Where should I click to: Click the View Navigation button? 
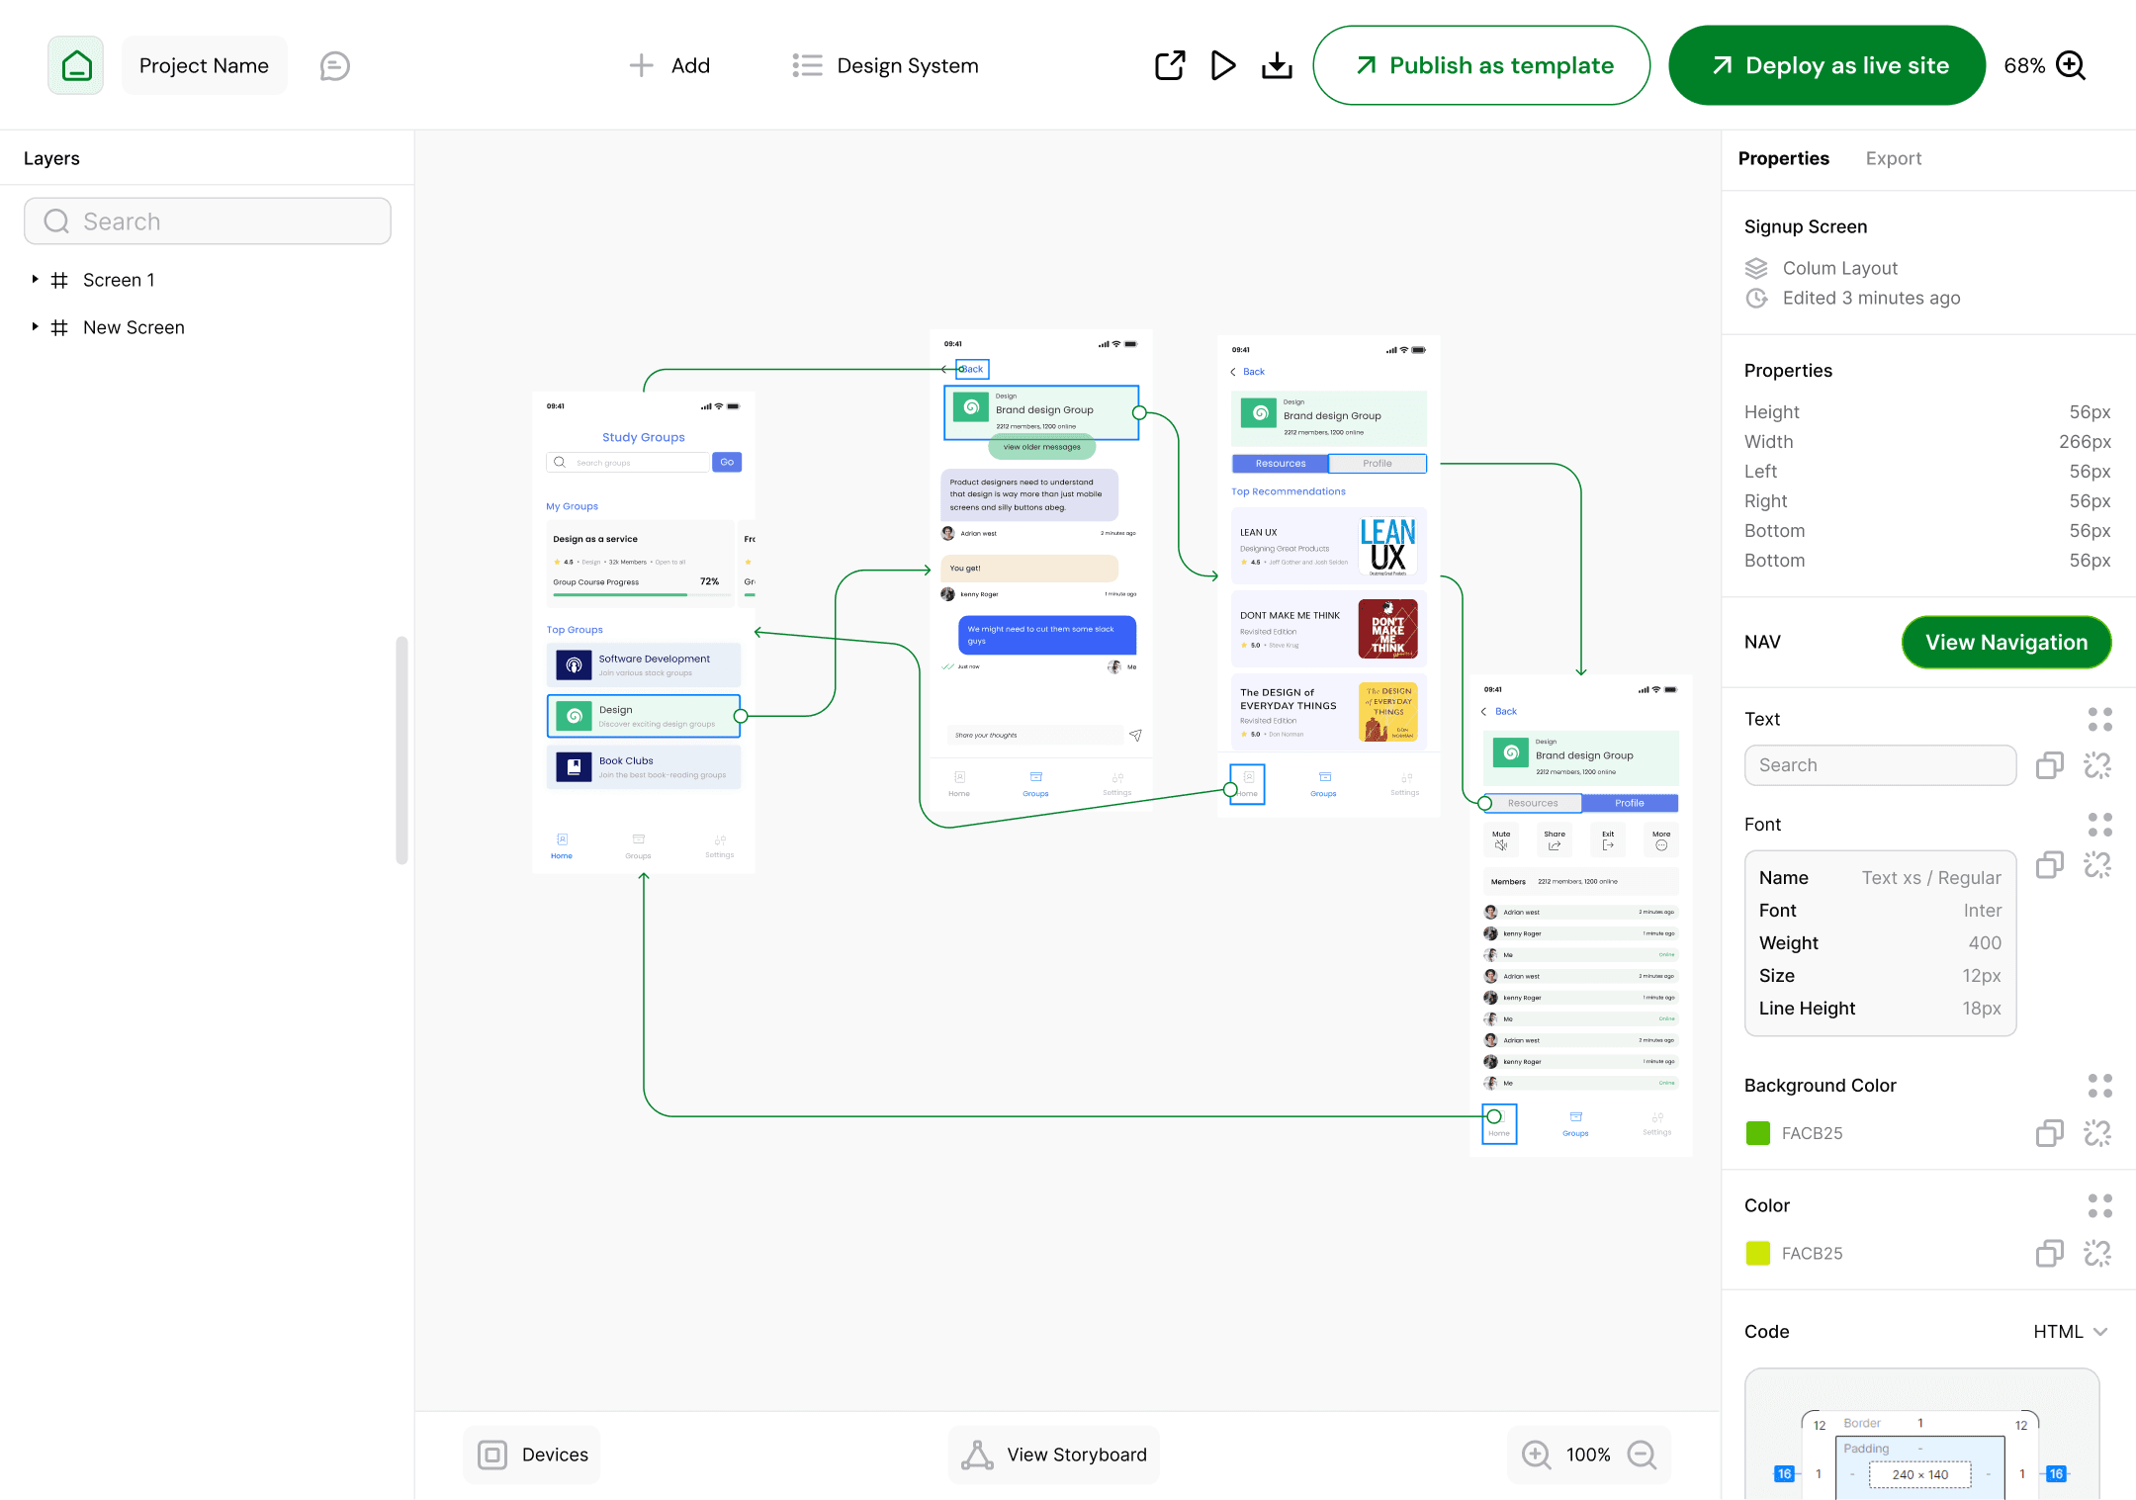point(2005,643)
